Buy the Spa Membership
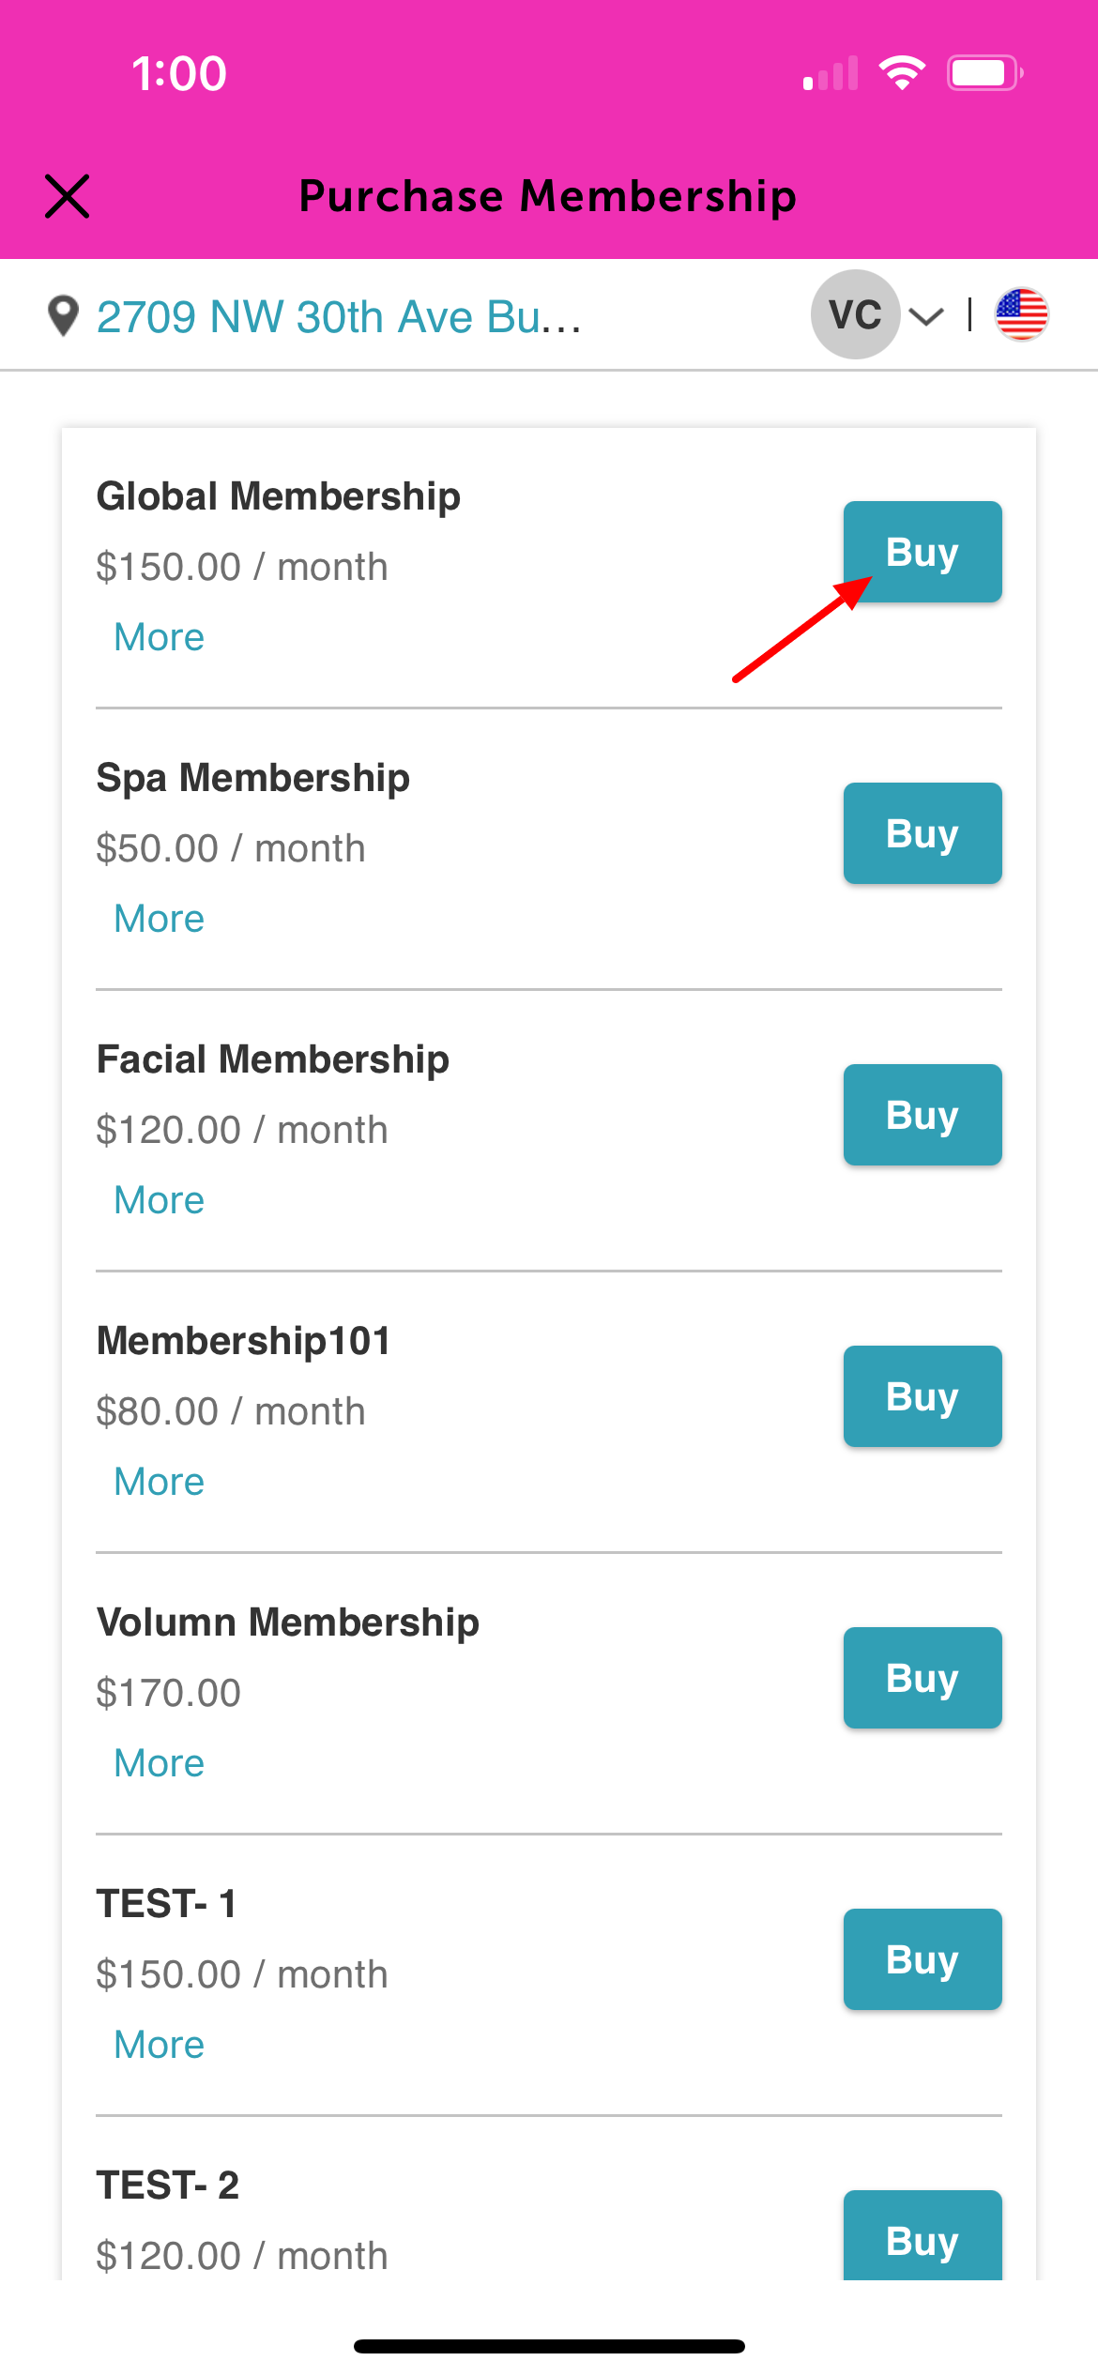This screenshot has height=2376, width=1098. 923,833
